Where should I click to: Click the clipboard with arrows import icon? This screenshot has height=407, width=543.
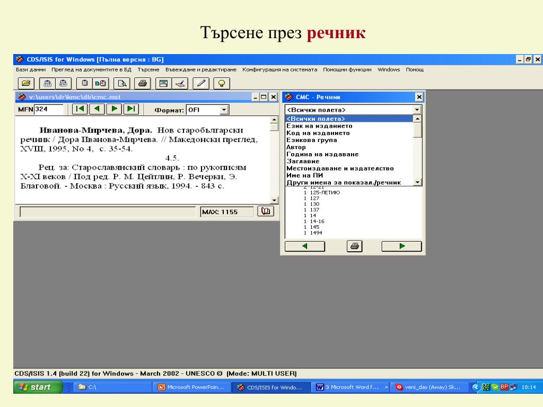[101, 83]
